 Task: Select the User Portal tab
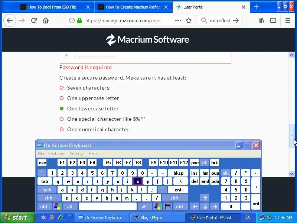(211, 7)
